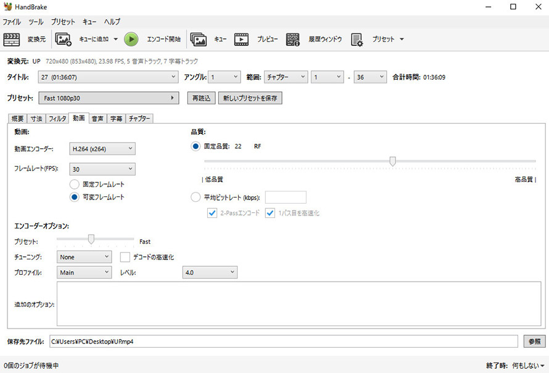Click the プリセット presets icon in the toolbar
Image resolution: width=549 pixels, height=373 pixels.
[x=357, y=40]
